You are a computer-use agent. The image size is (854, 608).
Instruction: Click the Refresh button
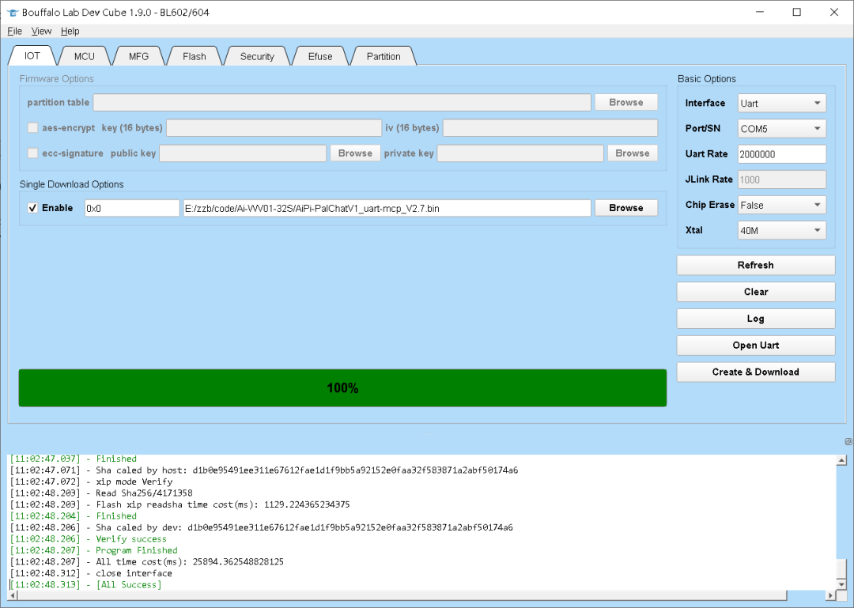(x=755, y=266)
